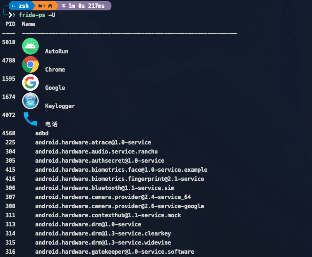Click PID '4788' for Chrome

click(x=9, y=60)
